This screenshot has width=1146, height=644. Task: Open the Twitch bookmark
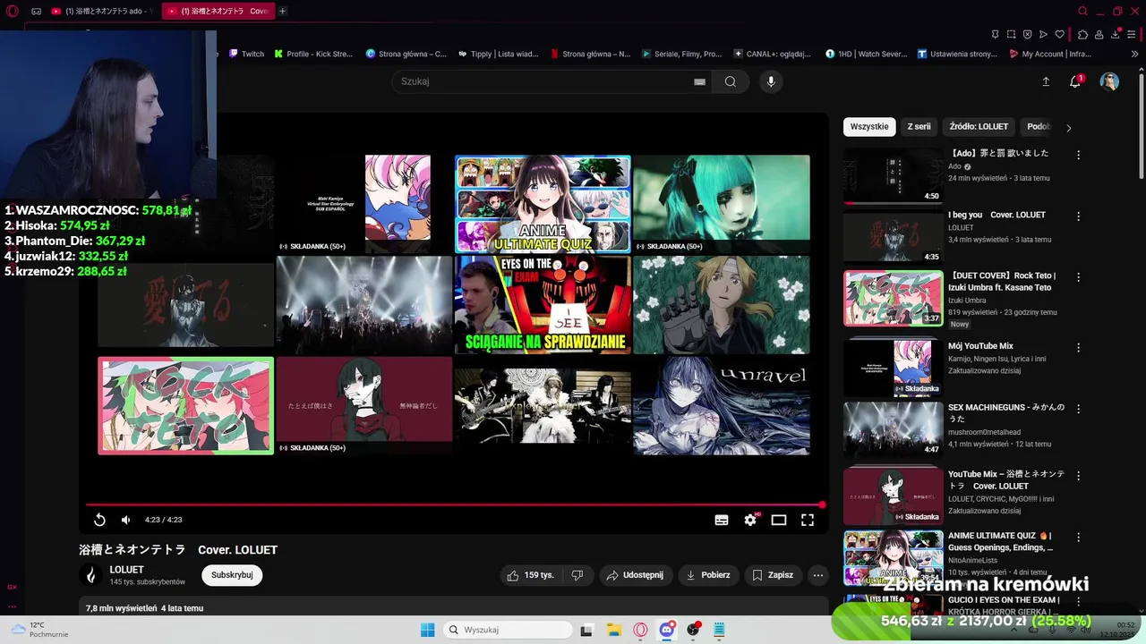tap(246, 54)
